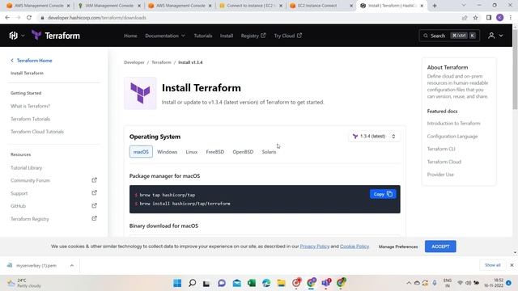Expand myserverkey (1).pem download options
The image size is (518, 291).
(x=72, y=265)
